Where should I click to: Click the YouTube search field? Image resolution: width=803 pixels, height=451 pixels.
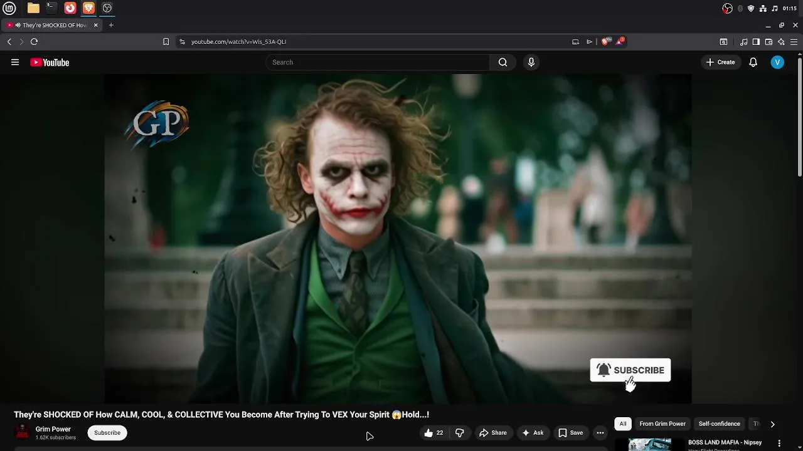(378, 62)
